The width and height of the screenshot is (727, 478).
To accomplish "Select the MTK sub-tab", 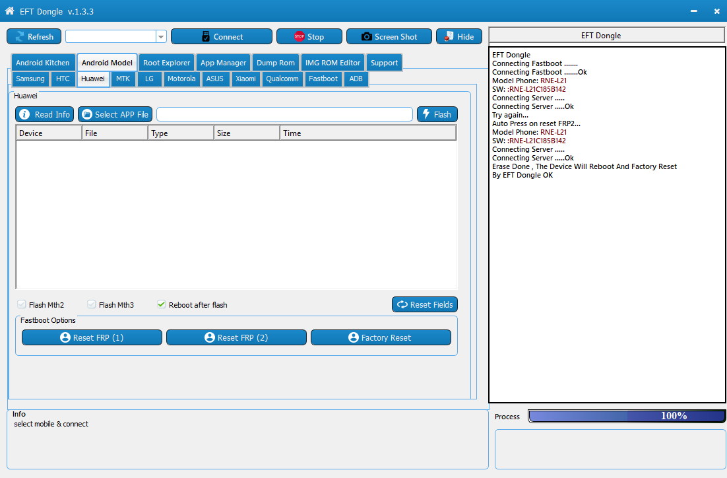I will [x=123, y=79].
